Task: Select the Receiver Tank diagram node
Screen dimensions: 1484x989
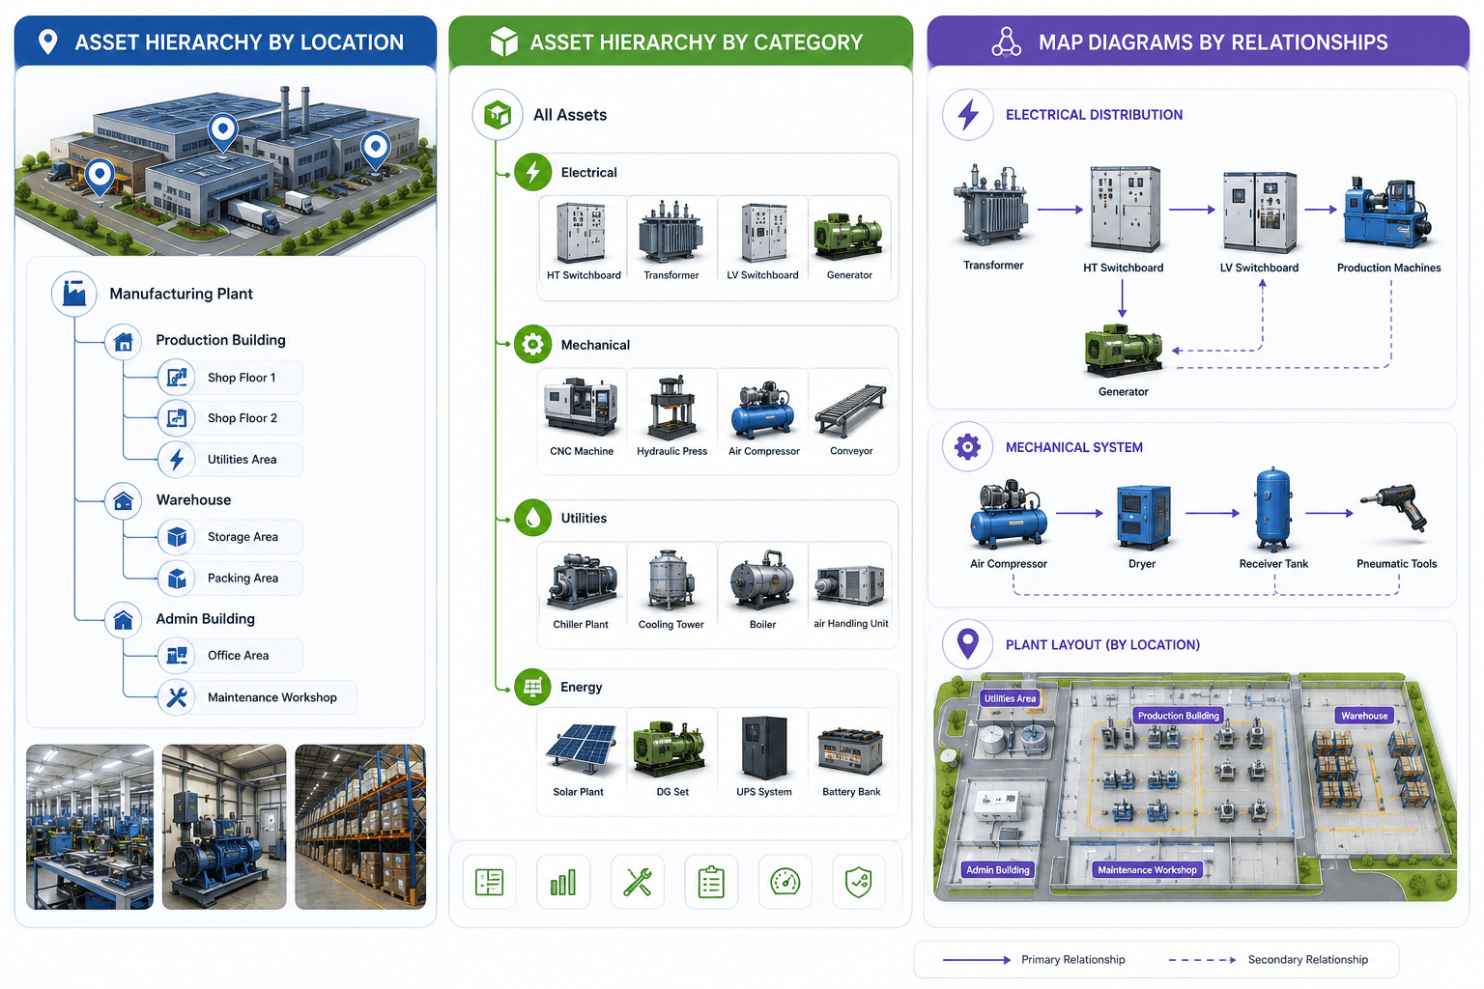Action: point(1273,520)
